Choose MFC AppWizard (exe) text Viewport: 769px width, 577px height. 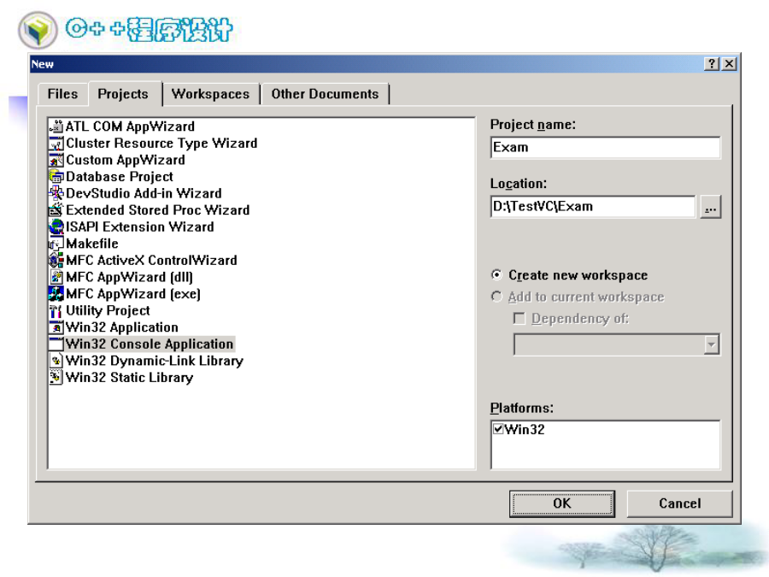point(133,294)
